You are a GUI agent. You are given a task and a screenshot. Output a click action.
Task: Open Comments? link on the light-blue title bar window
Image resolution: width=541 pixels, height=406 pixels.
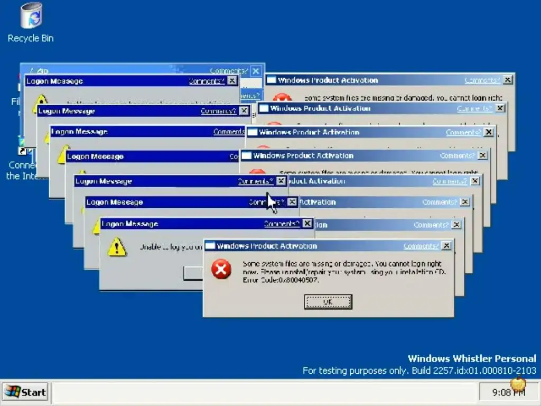click(x=229, y=71)
